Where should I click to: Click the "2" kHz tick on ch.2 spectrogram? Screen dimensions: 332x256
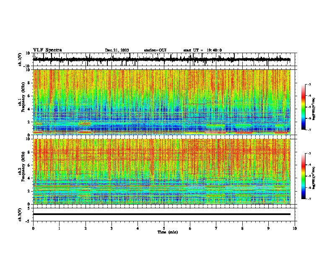pyautogui.click(x=29, y=191)
